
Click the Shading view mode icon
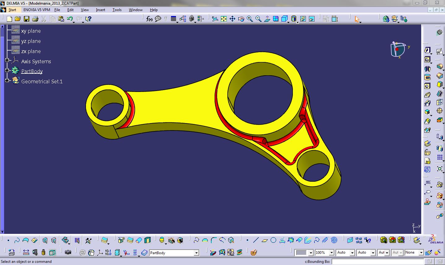pos(294,19)
